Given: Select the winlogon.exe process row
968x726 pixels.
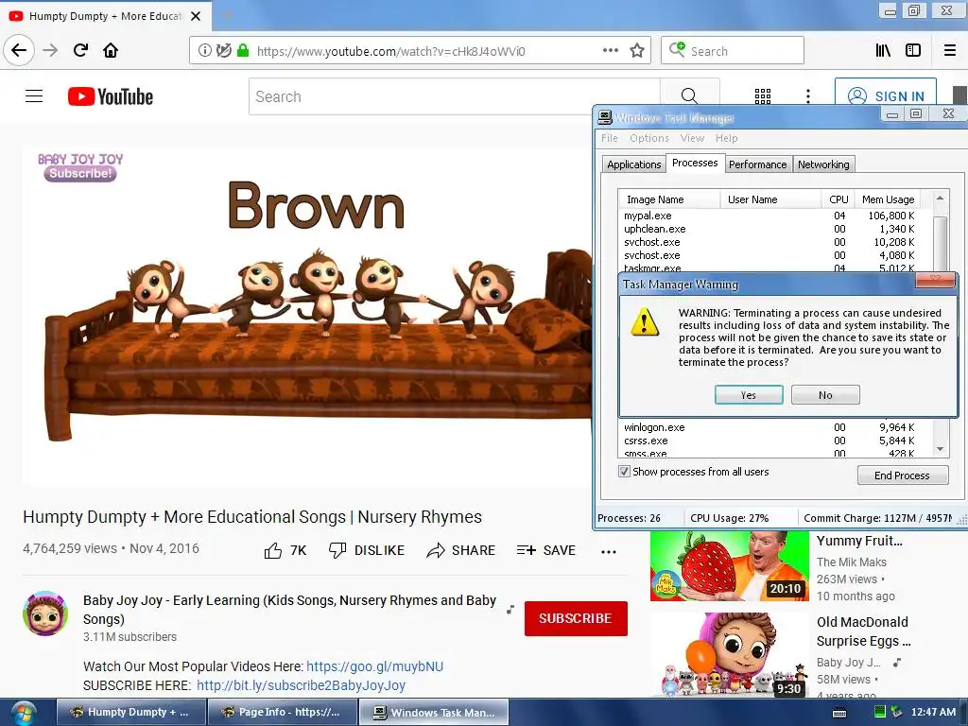Looking at the screenshot, I should pos(769,427).
